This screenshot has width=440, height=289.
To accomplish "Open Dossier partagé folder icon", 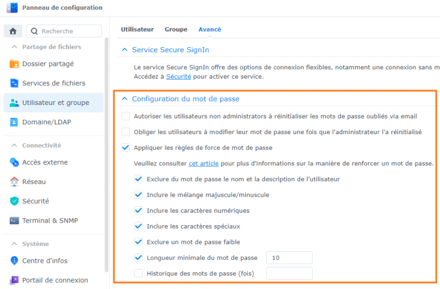I will (x=14, y=64).
